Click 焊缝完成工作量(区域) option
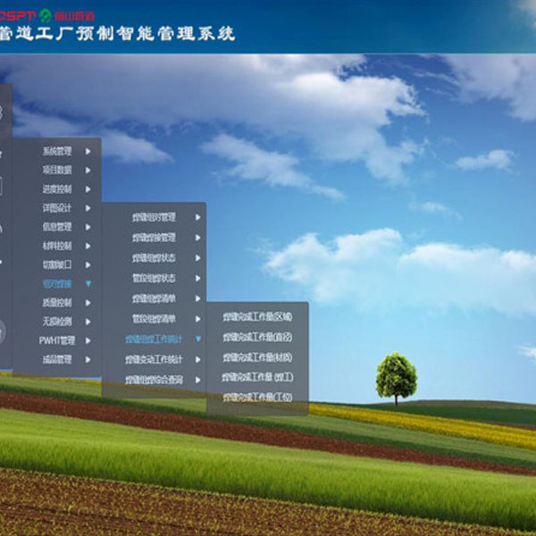 click(256, 316)
